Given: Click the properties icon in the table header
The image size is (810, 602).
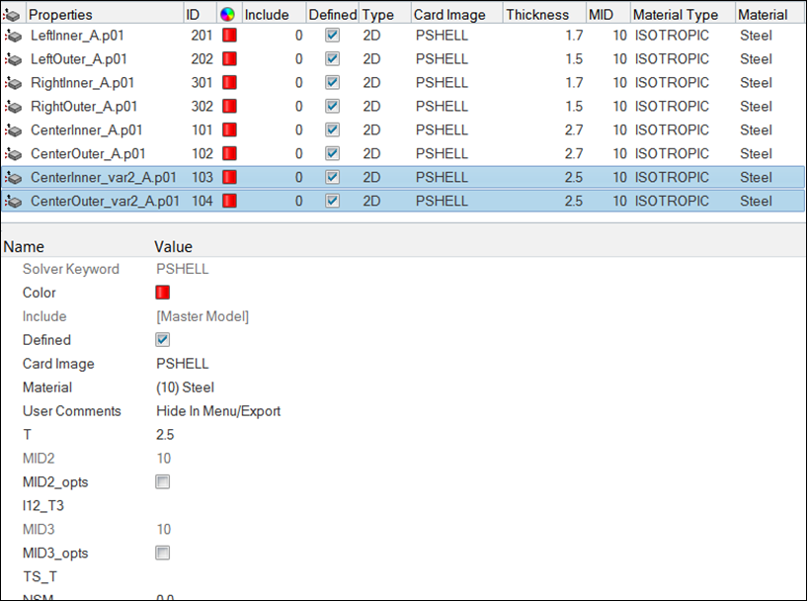Looking at the screenshot, I should click(x=13, y=15).
